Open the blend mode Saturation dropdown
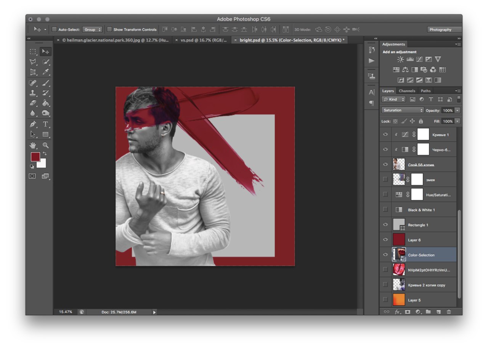The height and width of the screenshot is (350, 488). click(x=403, y=110)
